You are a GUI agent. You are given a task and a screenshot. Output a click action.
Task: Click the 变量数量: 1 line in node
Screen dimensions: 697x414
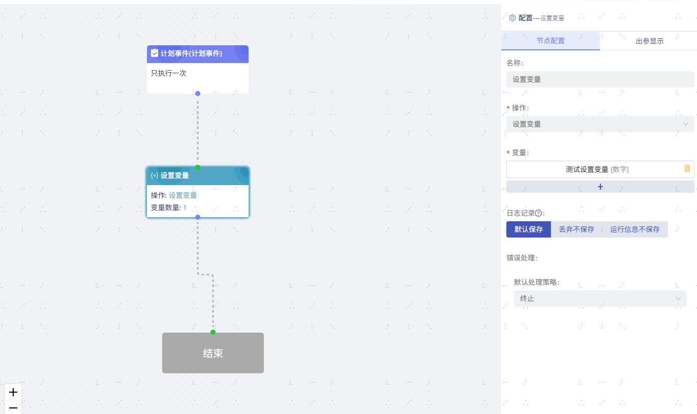169,208
